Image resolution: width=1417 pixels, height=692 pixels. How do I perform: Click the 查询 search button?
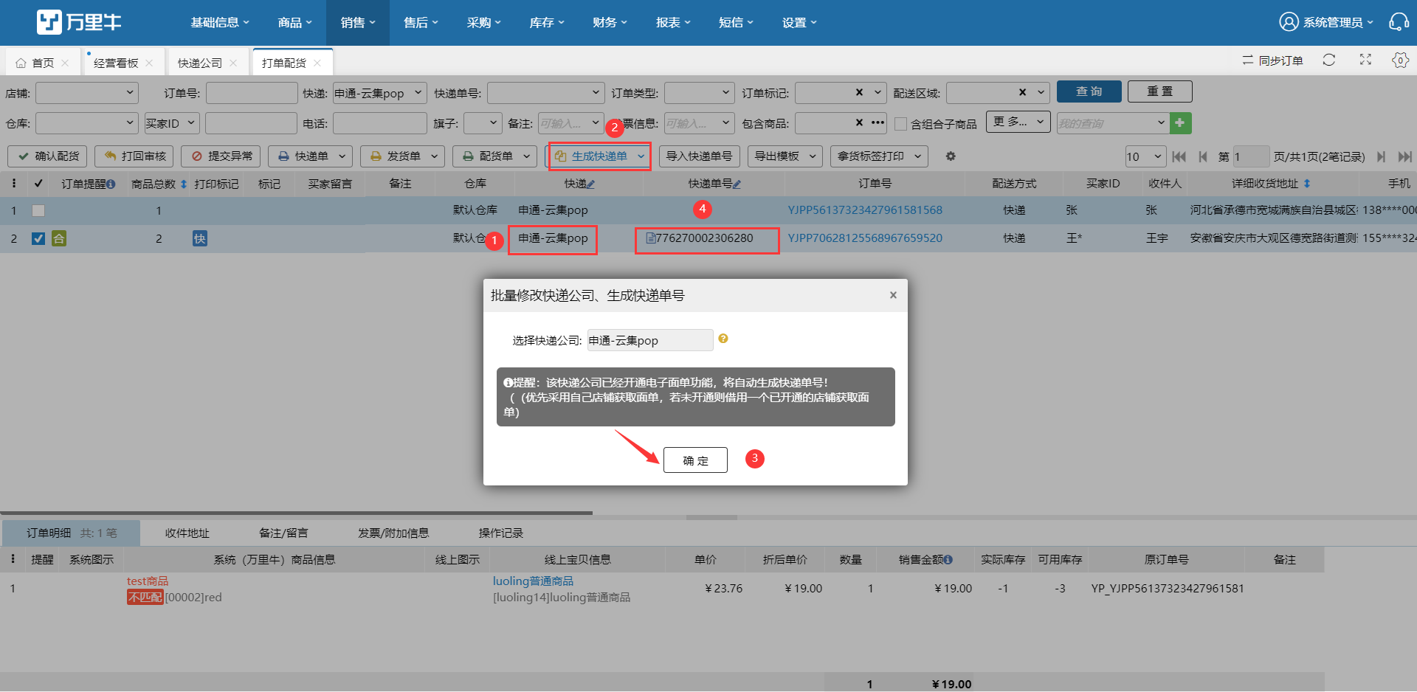[x=1089, y=91]
